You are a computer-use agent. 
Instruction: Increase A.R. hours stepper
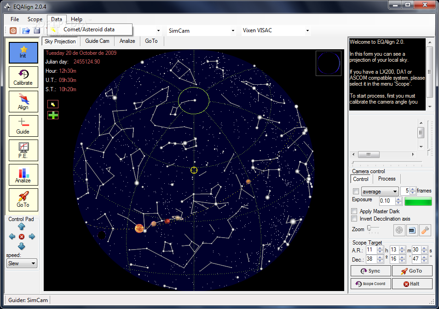pyautogui.click(x=380, y=248)
